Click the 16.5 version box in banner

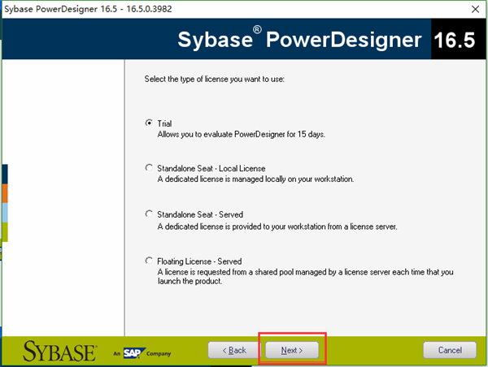pos(455,40)
